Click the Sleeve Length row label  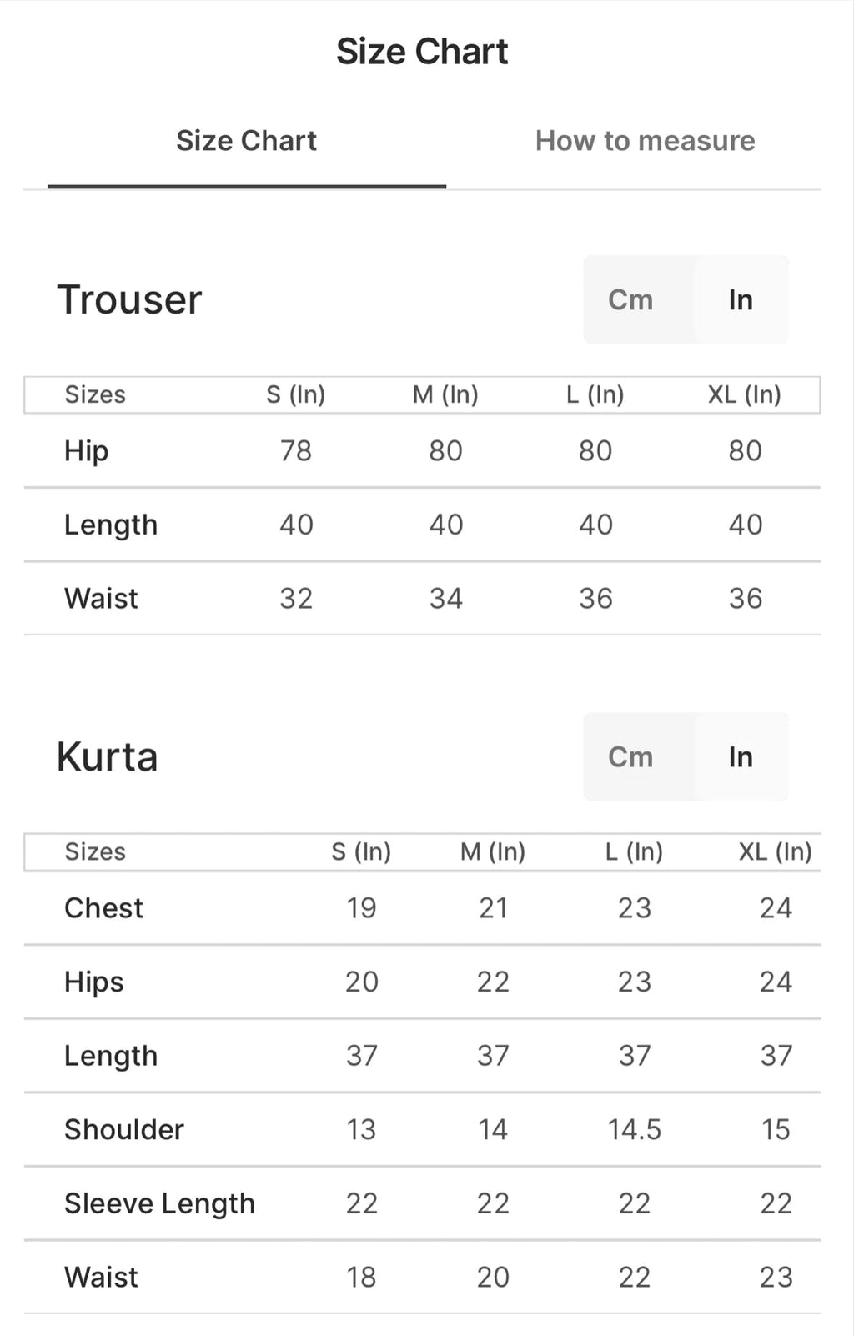coord(159,1203)
